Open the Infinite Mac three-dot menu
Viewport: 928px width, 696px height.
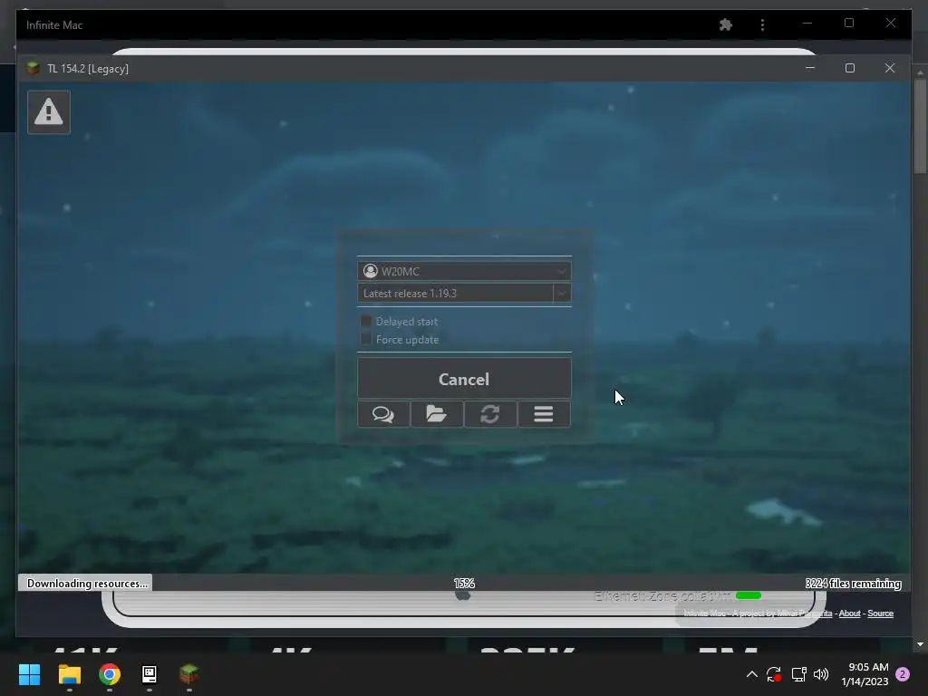pyautogui.click(x=762, y=24)
